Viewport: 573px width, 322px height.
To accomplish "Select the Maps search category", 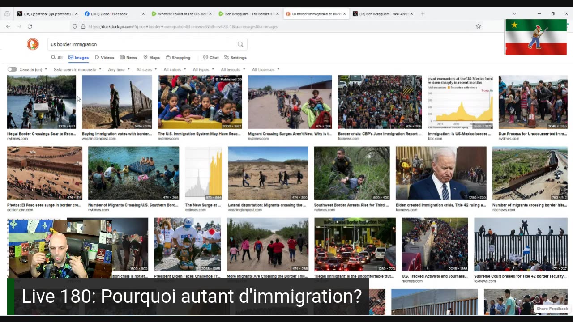I will [152, 58].
